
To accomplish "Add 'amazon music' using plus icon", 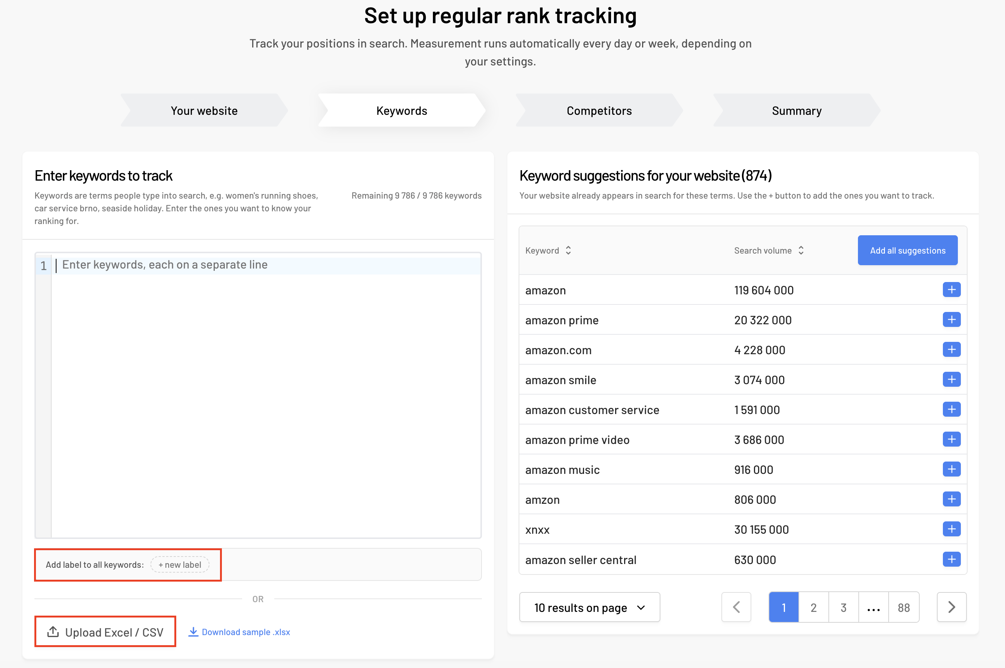I will click(x=951, y=469).
